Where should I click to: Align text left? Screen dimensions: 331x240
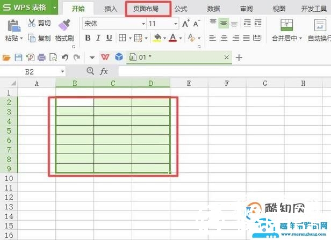pyautogui.click(x=212, y=38)
